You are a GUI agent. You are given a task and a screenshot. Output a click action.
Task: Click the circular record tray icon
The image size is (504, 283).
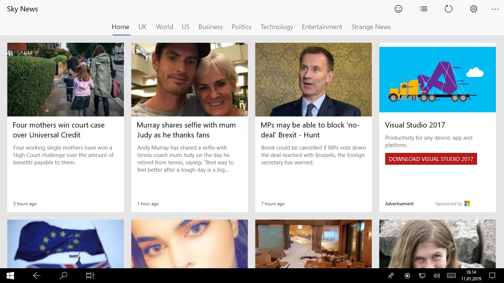pos(407,276)
